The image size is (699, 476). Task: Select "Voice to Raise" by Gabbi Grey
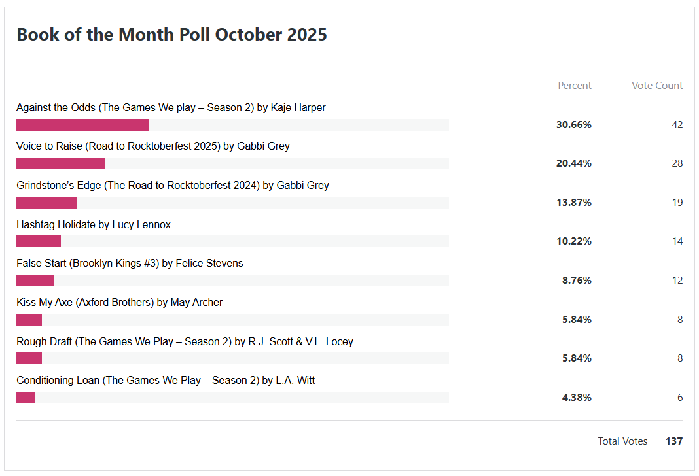click(153, 146)
